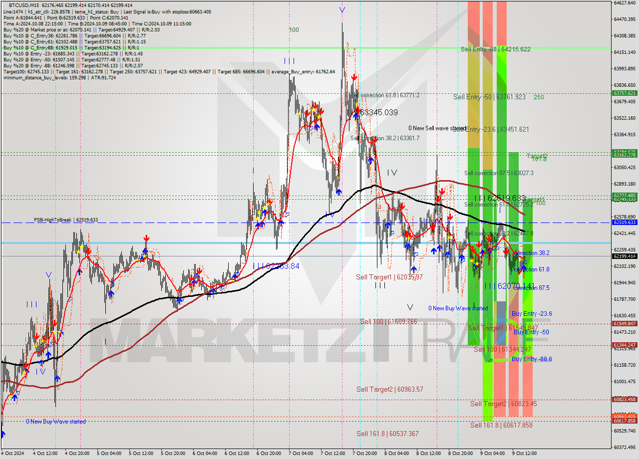Viewport: 639px width, 459px height.
Task: Select the 'Sell 100 | 61609.766' label
Action: pos(388,322)
